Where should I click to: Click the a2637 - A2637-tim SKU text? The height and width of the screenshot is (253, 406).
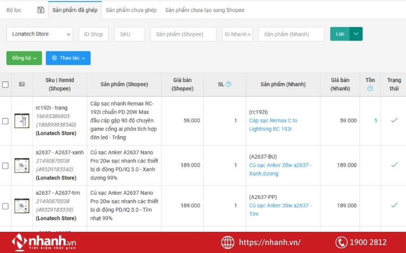pos(58,193)
